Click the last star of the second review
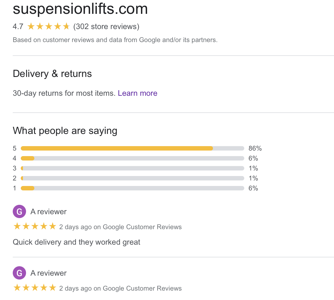Viewport: 334px width, 300px height. pyautogui.click(x=53, y=288)
